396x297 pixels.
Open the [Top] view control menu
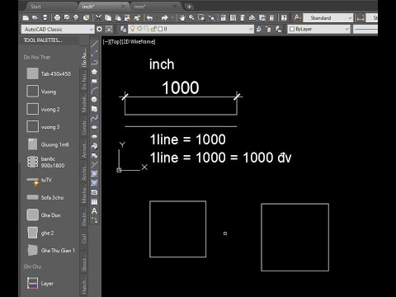pos(115,42)
